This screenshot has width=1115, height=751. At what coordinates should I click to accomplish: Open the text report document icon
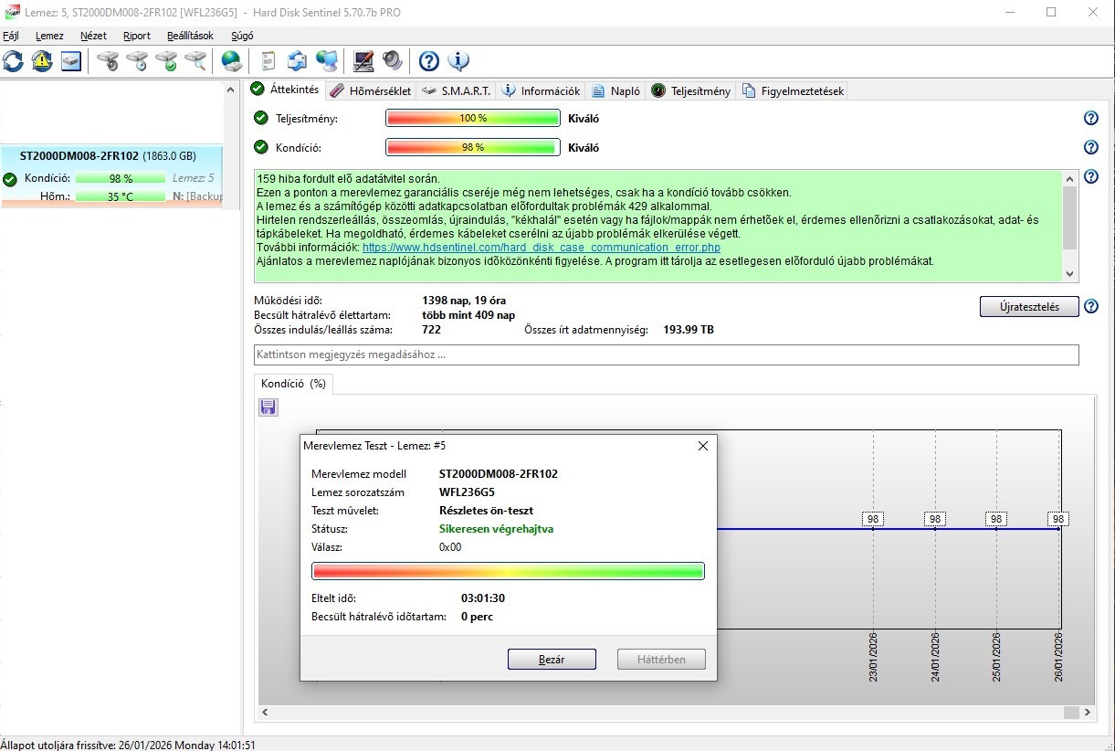(x=268, y=61)
